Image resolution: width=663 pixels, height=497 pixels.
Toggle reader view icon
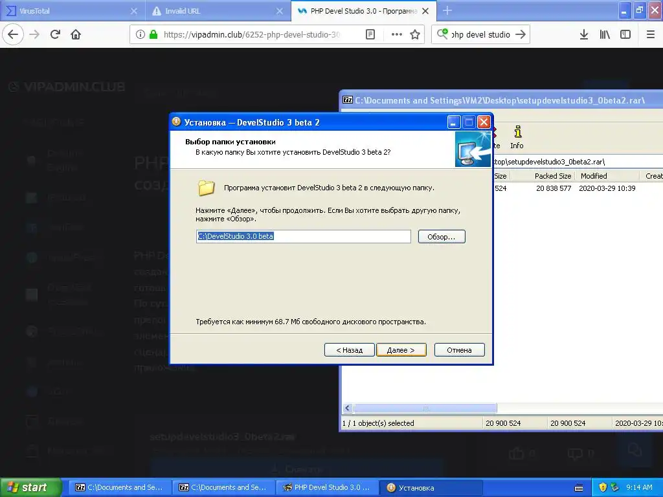(370, 34)
